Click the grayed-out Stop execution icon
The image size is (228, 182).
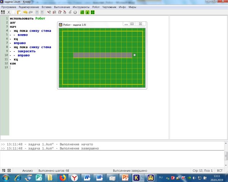[x=75, y=12]
